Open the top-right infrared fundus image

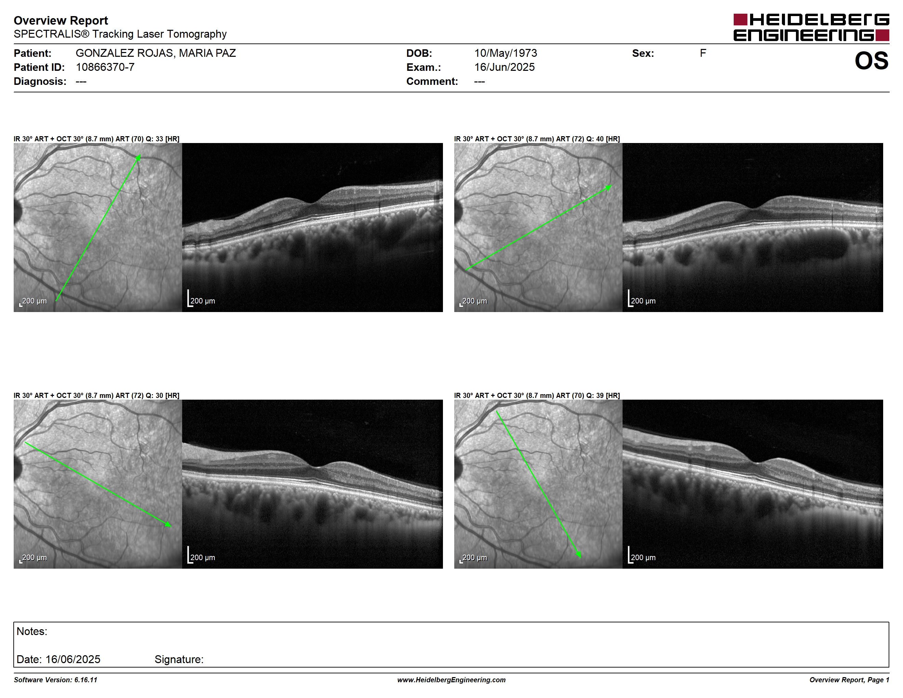(538, 228)
